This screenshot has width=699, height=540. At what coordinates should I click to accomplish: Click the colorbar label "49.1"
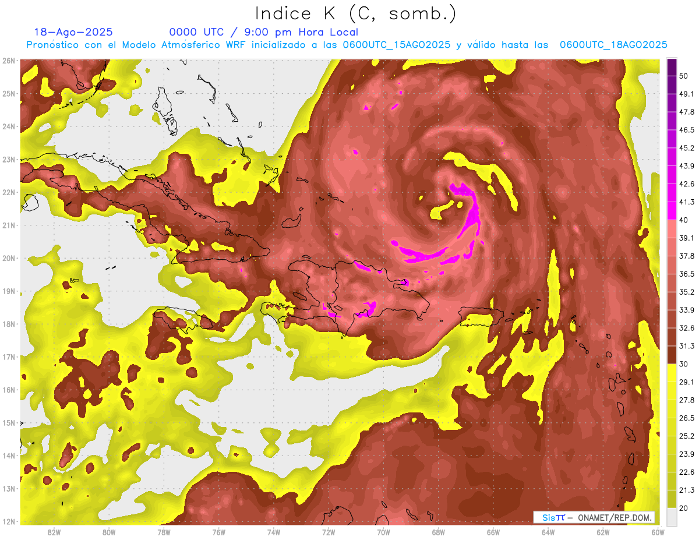(x=686, y=94)
